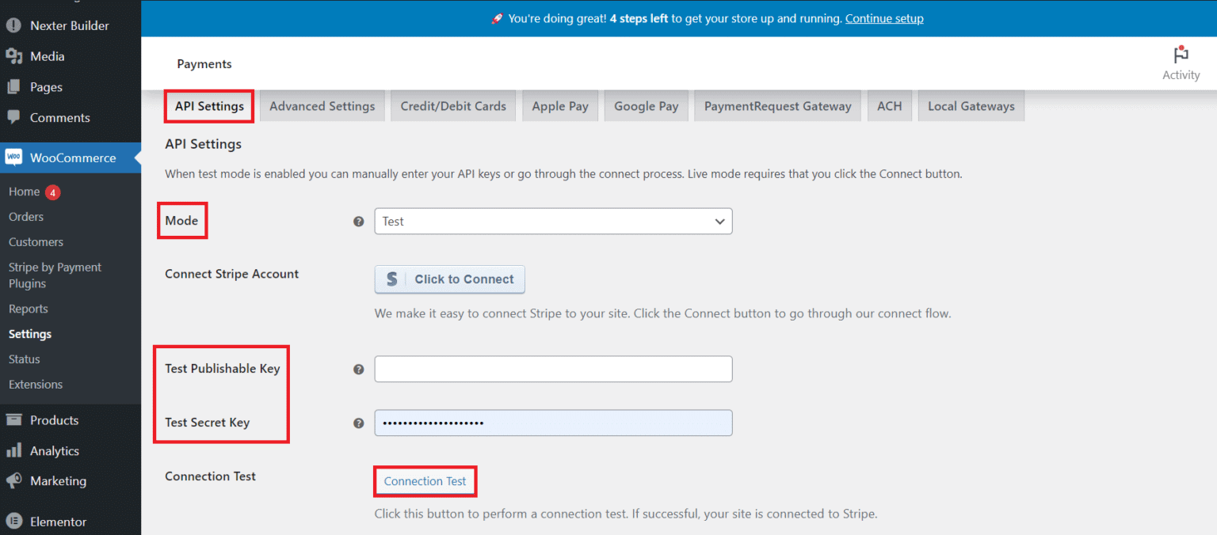Open the Activity flag icon

[1181, 56]
